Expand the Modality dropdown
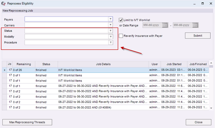Screen dimensions: 215x128 coord(110,36)
